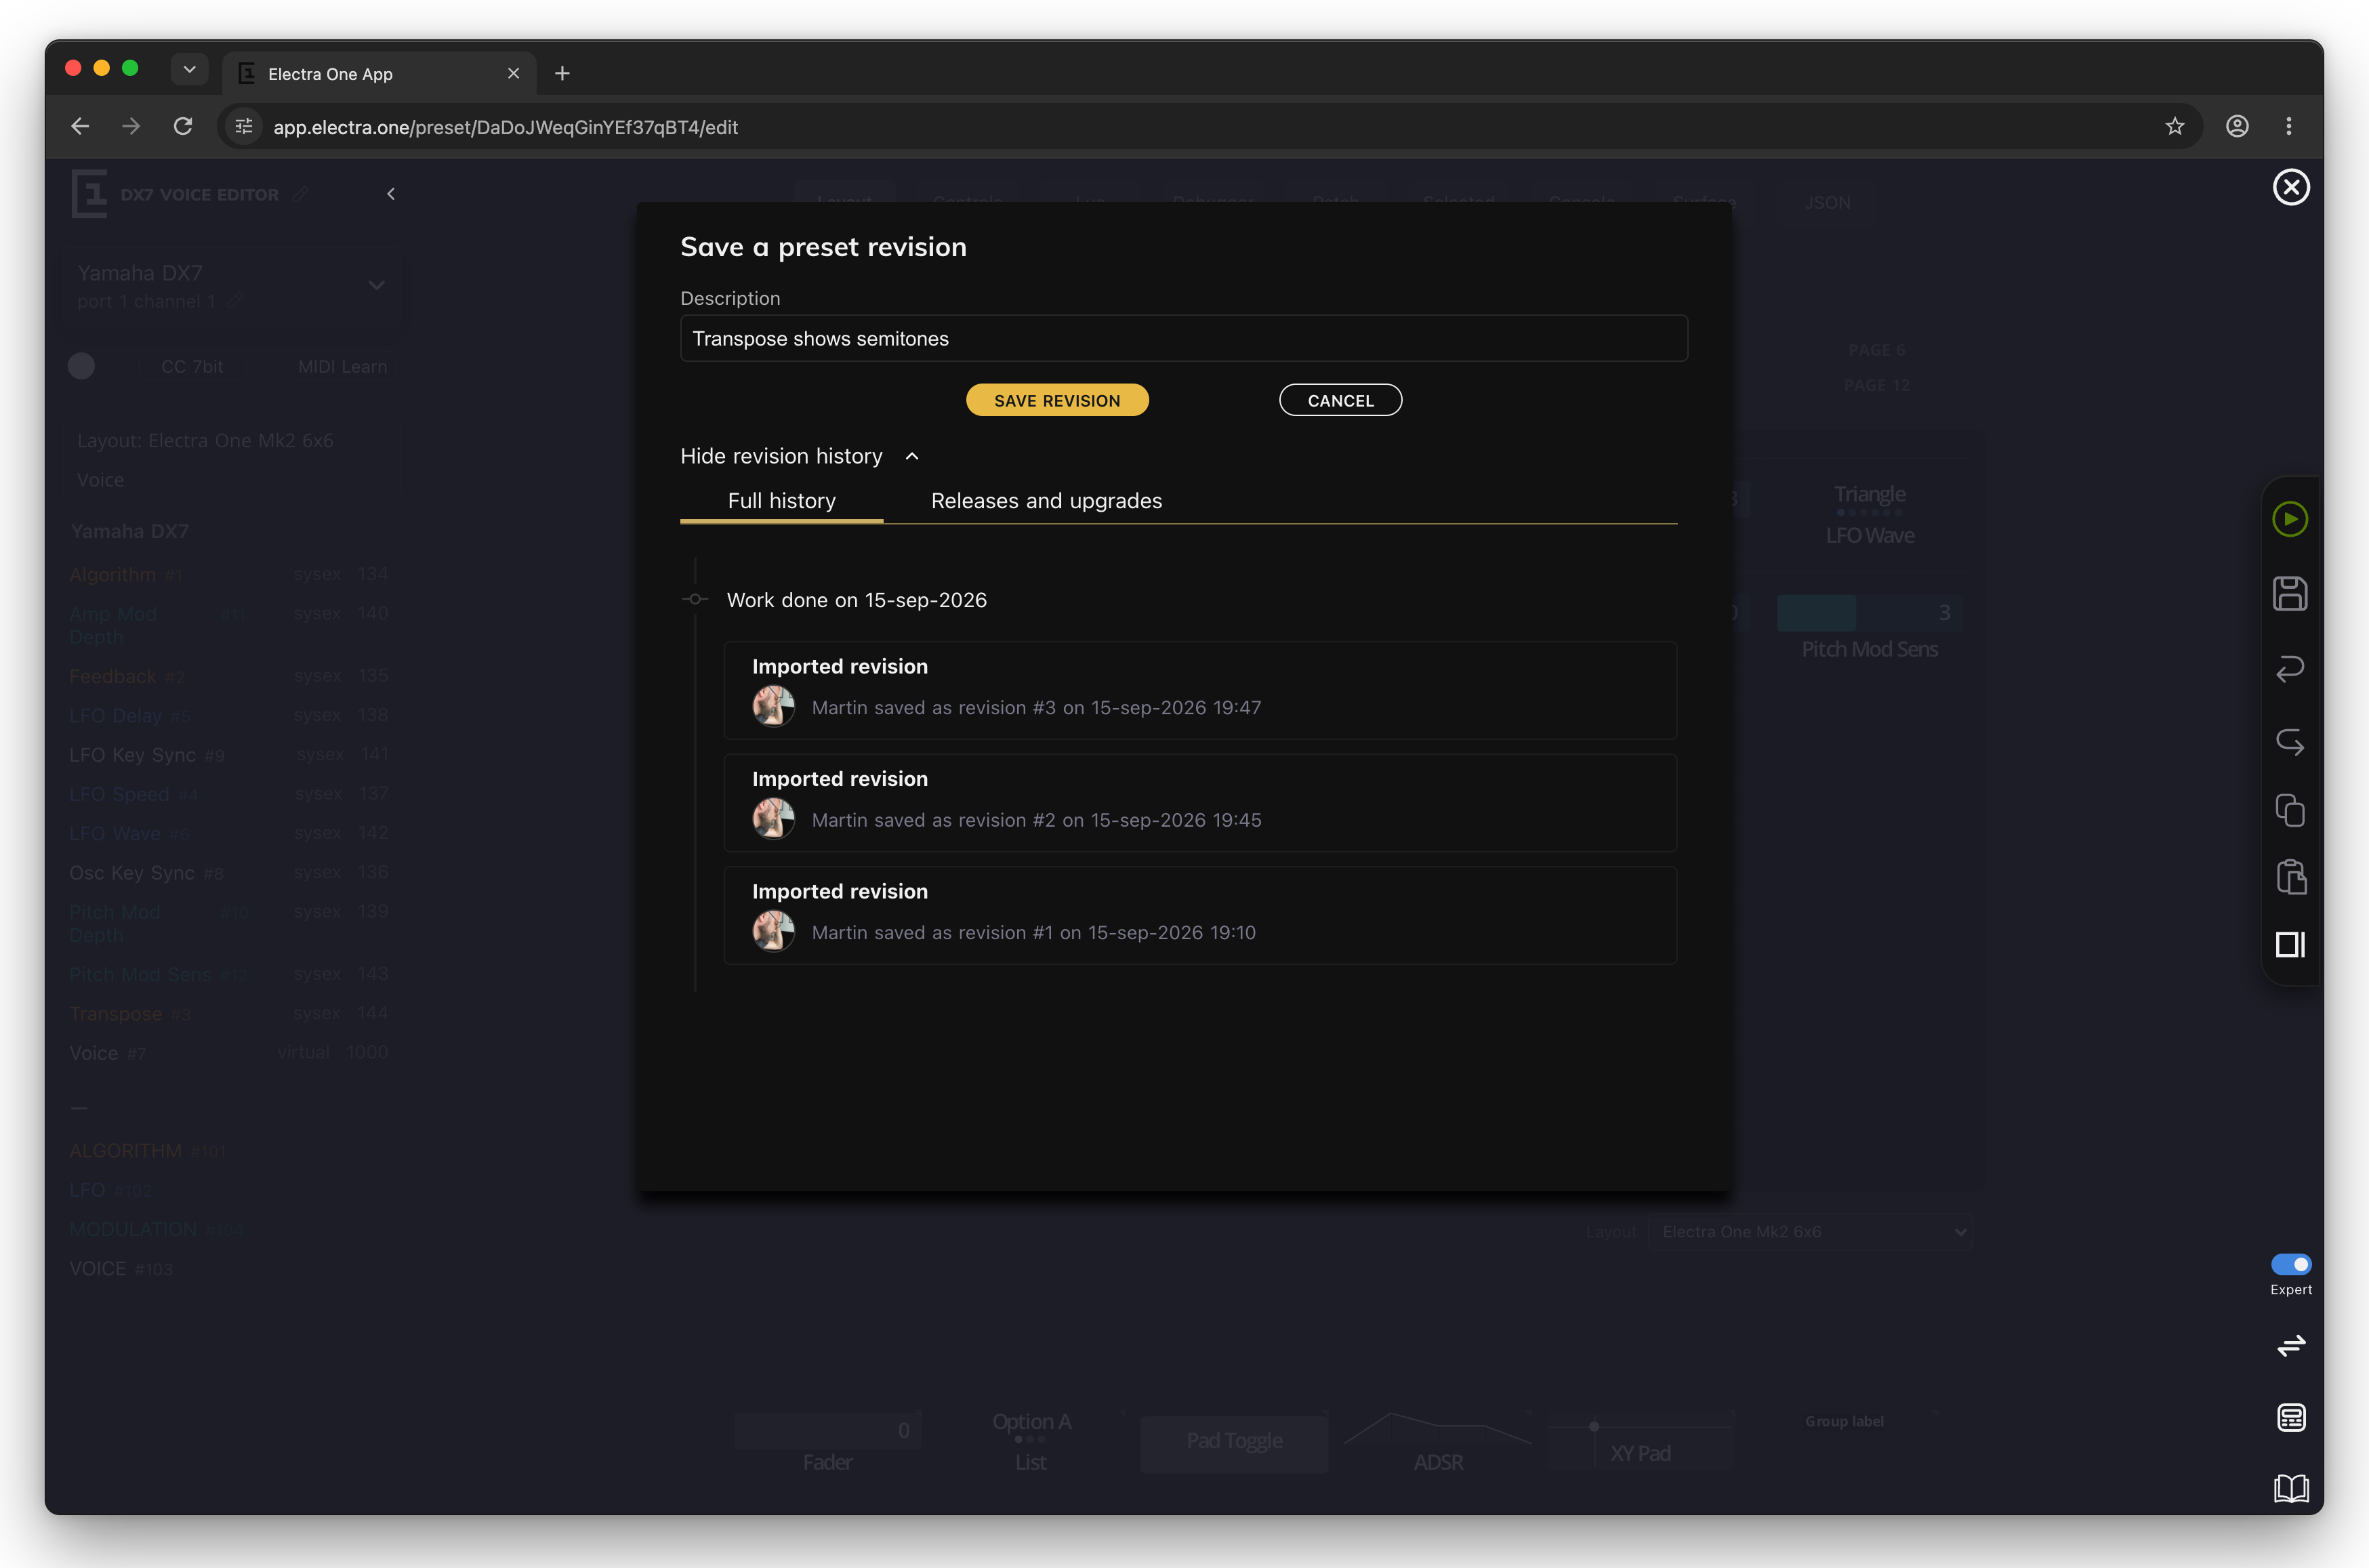
Task: Open the browser profile icon
Action: click(2238, 126)
